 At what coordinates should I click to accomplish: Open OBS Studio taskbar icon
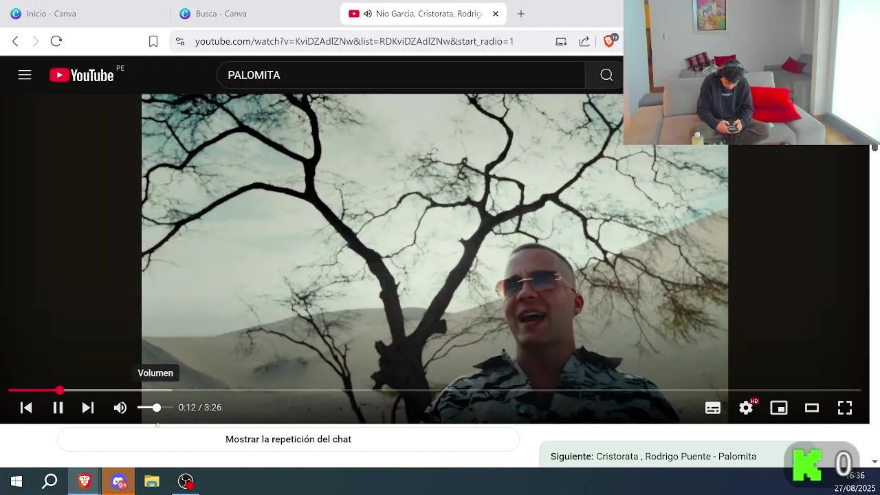(x=186, y=481)
